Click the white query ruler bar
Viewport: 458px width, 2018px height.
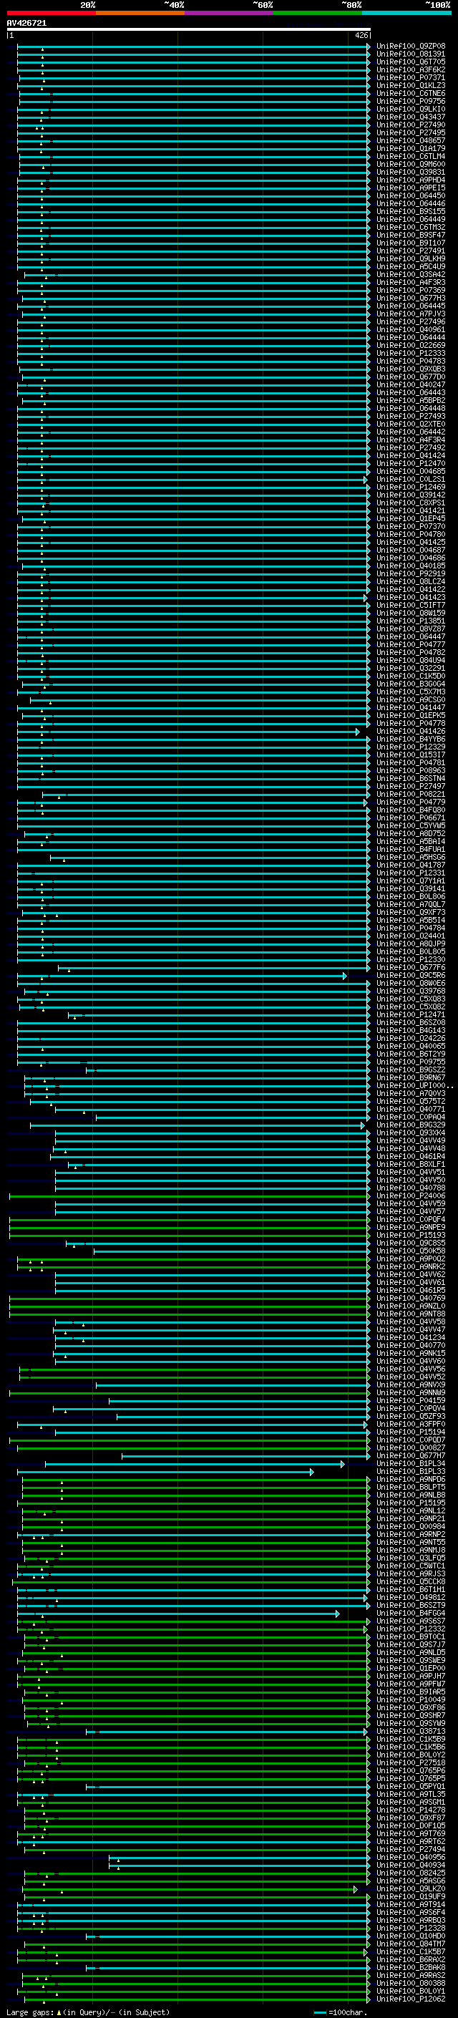click(189, 29)
